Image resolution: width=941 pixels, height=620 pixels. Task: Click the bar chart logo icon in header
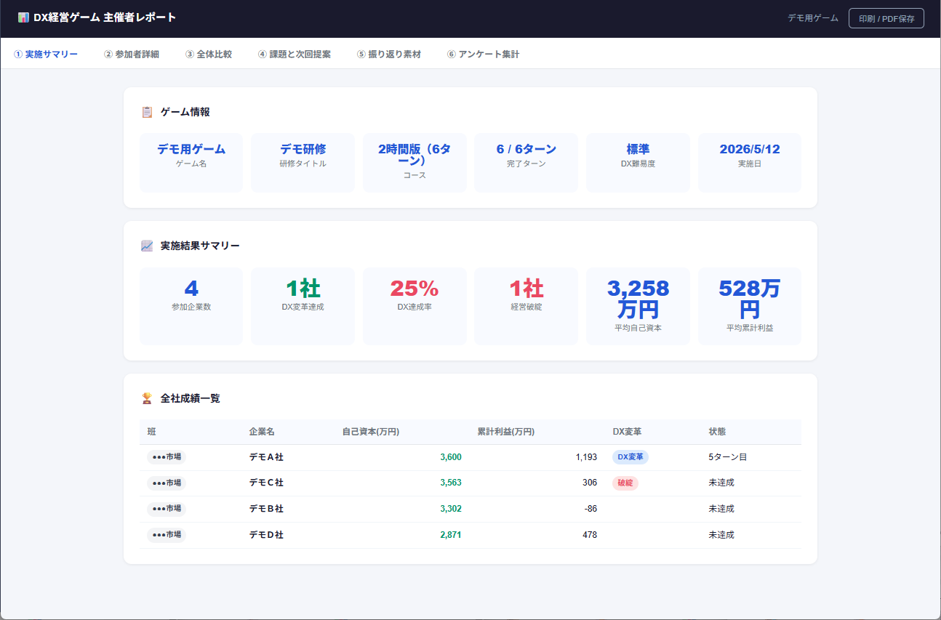click(x=23, y=17)
